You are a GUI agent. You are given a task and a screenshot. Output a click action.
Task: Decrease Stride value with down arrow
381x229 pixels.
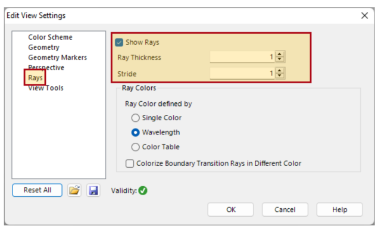[x=279, y=76]
